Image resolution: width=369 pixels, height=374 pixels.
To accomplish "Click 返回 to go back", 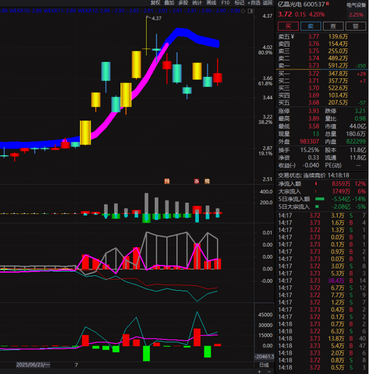I will tap(268, 3).
